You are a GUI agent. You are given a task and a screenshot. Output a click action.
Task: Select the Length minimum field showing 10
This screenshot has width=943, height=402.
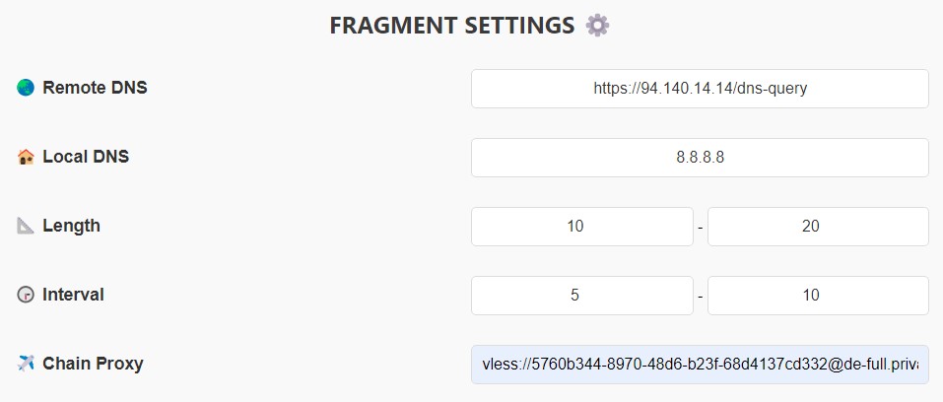581,227
